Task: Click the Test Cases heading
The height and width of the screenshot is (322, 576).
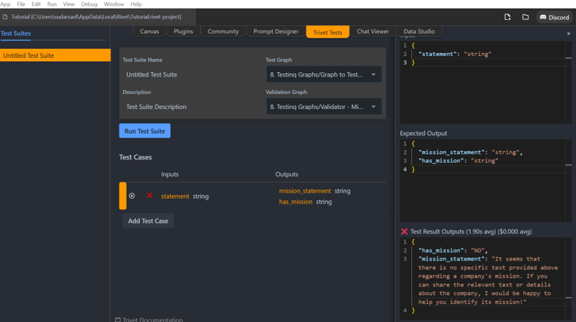Action: [x=136, y=157]
